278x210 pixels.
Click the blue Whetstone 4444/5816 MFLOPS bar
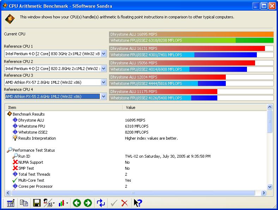pyautogui.click(x=191, y=83)
